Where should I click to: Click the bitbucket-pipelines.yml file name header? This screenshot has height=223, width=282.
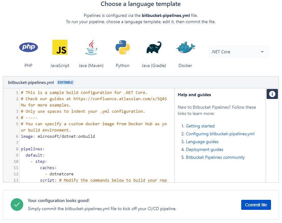(x=31, y=82)
